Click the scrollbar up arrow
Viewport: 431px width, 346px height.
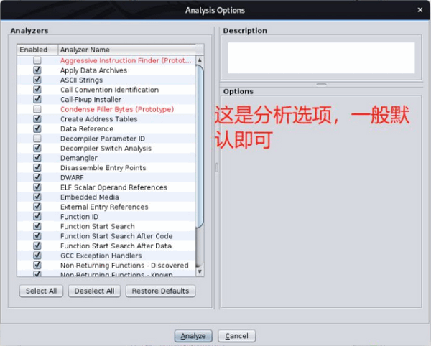200,60
